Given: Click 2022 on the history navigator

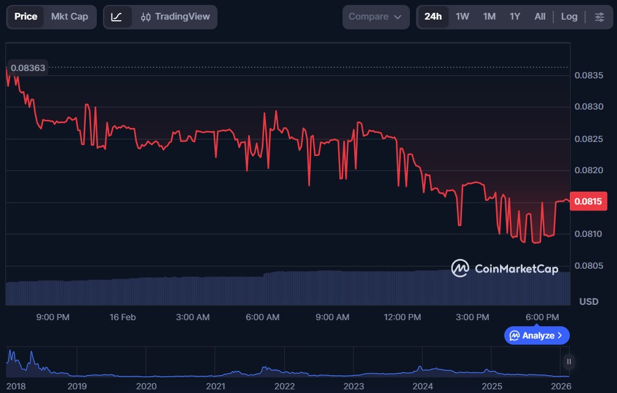Looking at the screenshot, I should click(284, 386).
